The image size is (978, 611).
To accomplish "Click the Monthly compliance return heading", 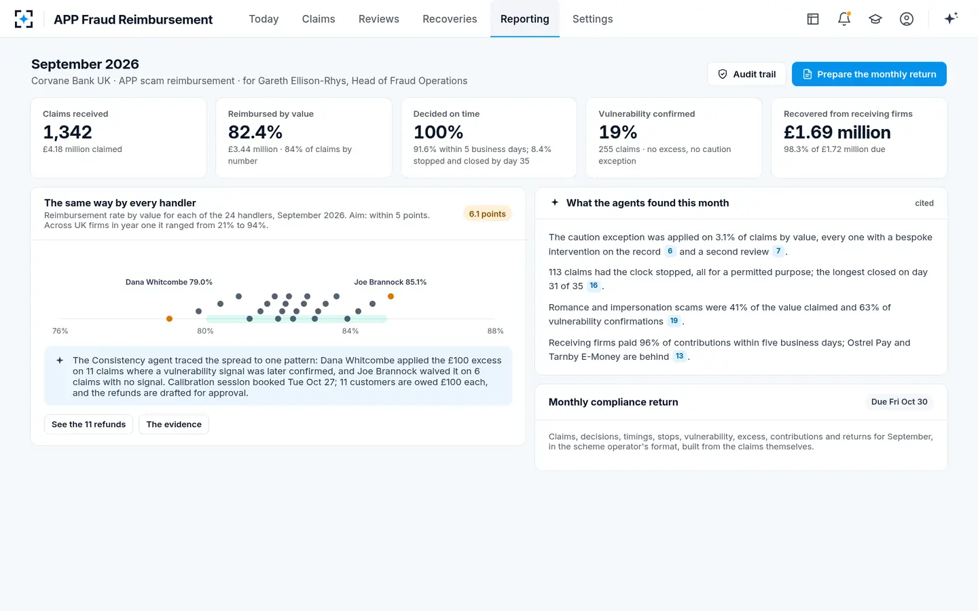I will point(613,402).
